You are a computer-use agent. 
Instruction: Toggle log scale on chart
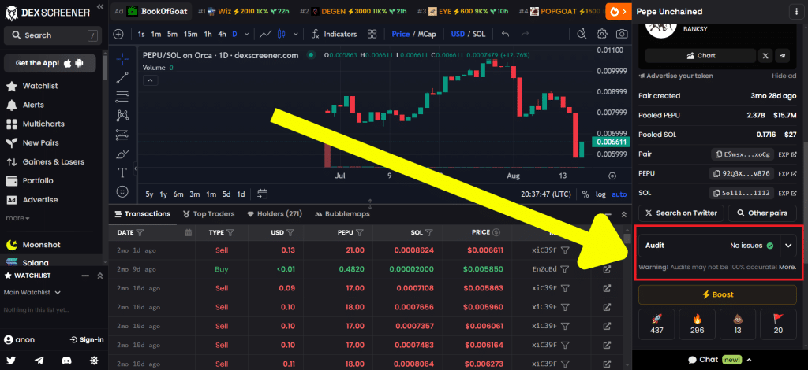point(600,194)
